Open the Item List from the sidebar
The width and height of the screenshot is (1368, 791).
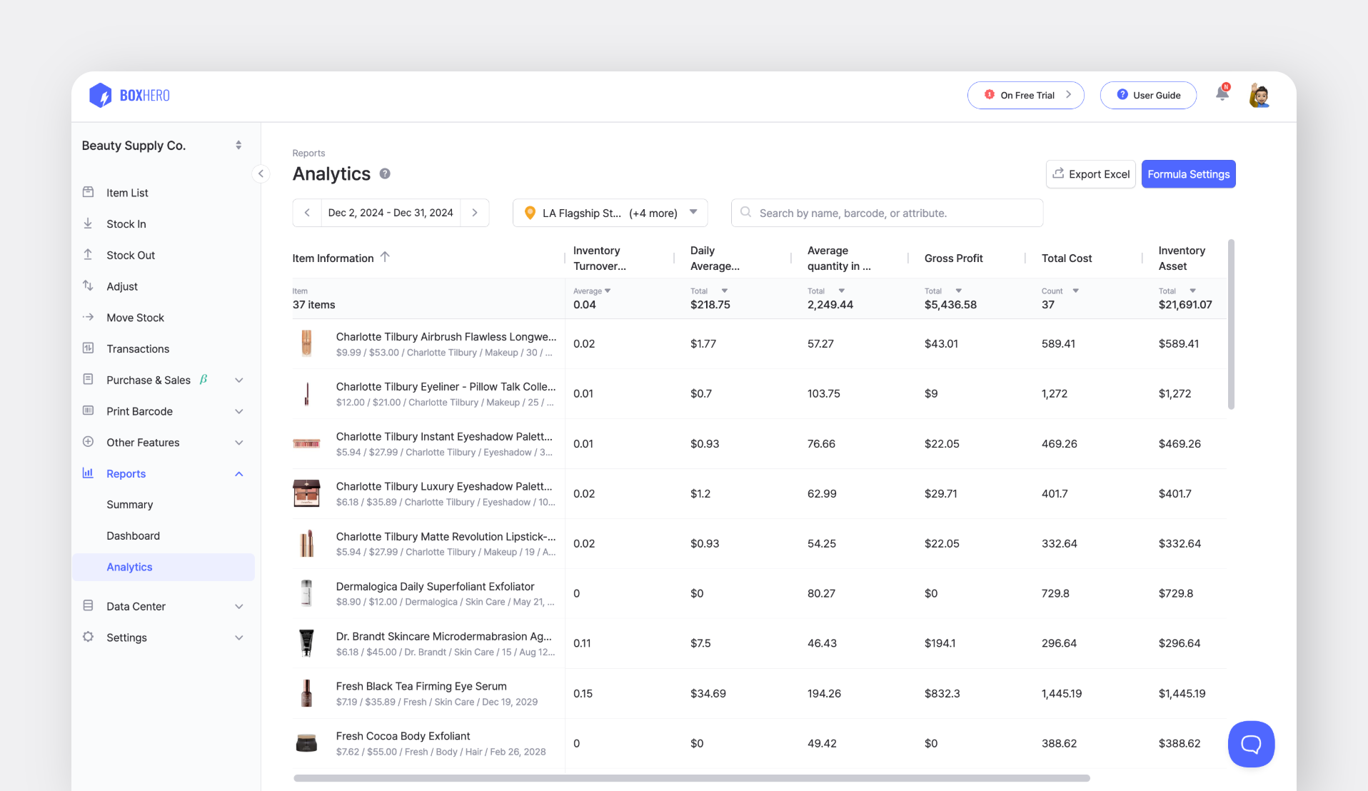pos(127,192)
